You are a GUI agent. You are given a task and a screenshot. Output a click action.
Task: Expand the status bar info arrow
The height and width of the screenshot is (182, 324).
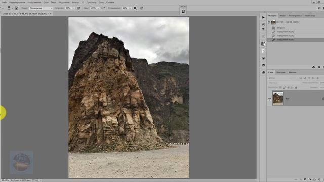coord(40,180)
